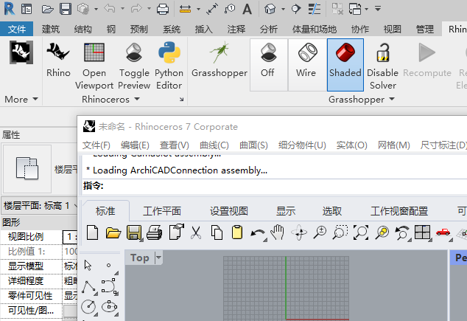Screen dimensions: 467x321
Task: Click the large Rhino logo button above More
Action: pyautogui.click(x=21, y=52)
